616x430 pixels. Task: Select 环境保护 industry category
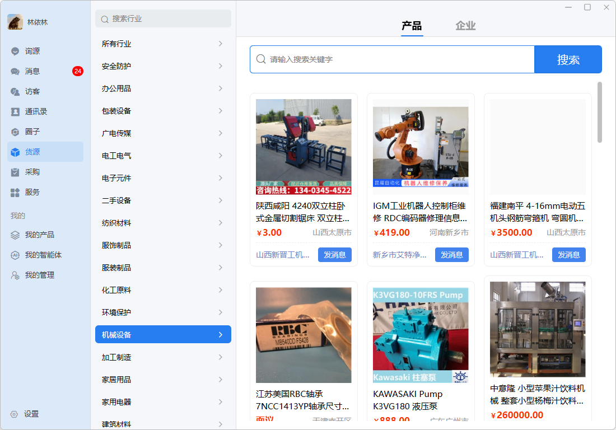click(x=163, y=312)
